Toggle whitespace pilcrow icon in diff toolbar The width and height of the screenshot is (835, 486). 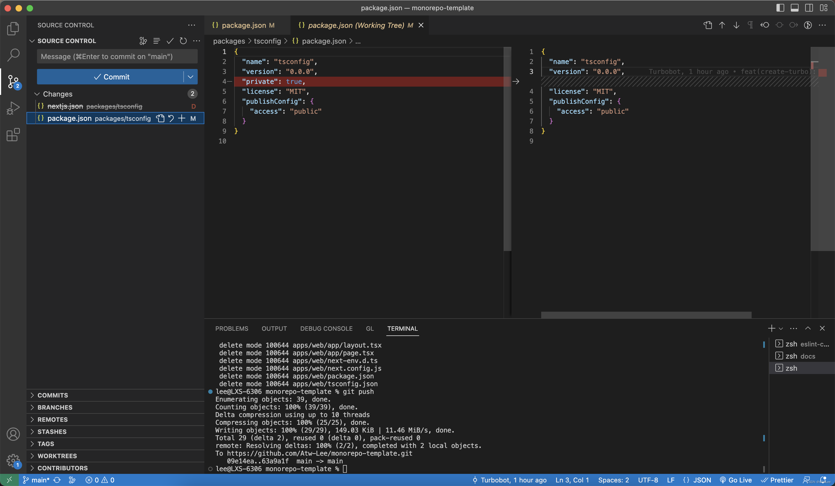751,25
